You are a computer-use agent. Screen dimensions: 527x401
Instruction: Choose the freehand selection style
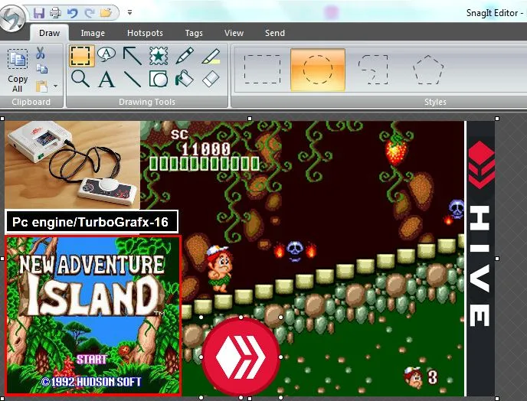click(373, 70)
